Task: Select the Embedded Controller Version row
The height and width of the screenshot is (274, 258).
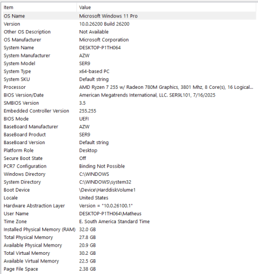Action: tap(130, 111)
